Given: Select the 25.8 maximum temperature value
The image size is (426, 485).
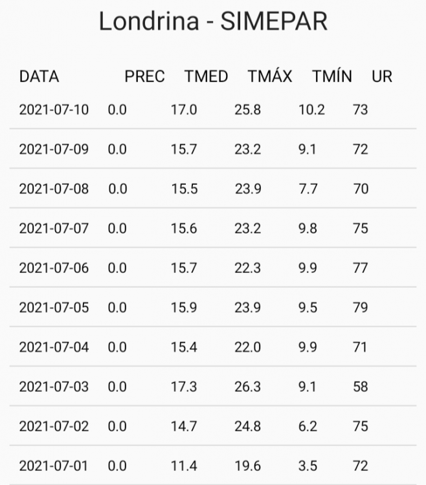Looking at the screenshot, I should [247, 109].
